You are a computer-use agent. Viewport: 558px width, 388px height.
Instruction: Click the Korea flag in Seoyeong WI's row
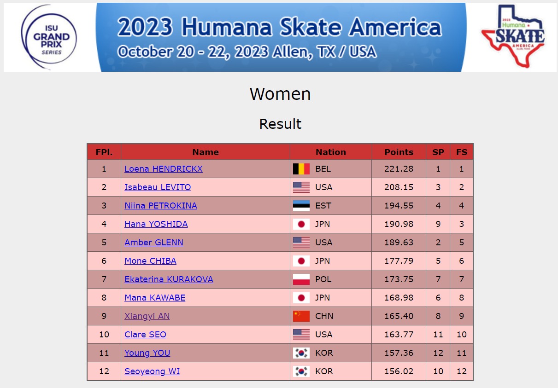point(301,371)
